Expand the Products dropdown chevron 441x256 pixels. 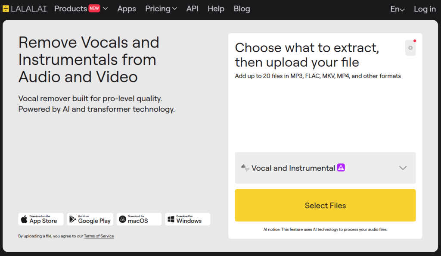click(106, 9)
